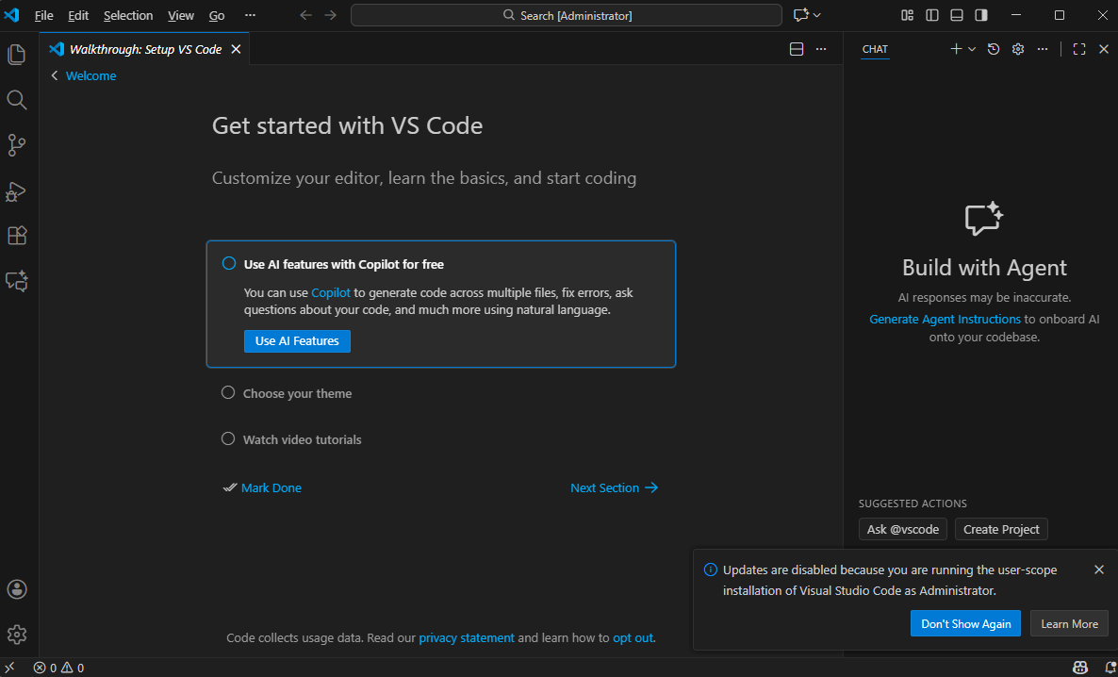Open the Selection menu

[128, 15]
